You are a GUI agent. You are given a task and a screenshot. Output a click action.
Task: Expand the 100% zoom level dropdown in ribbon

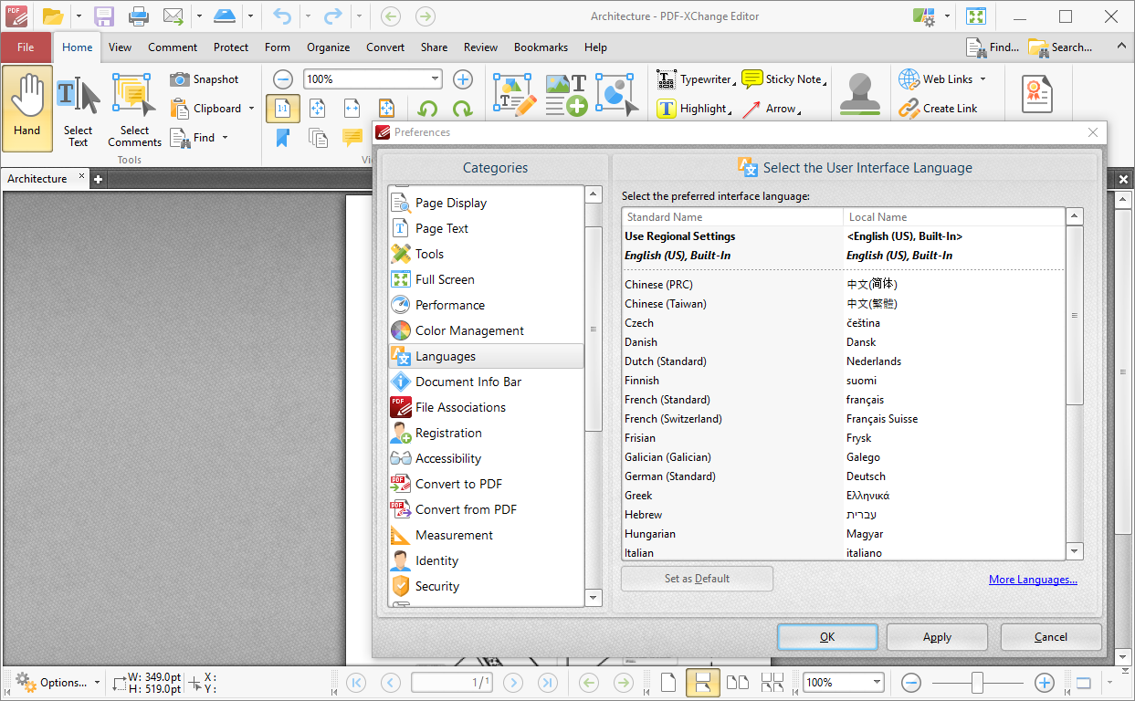[x=435, y=79]
